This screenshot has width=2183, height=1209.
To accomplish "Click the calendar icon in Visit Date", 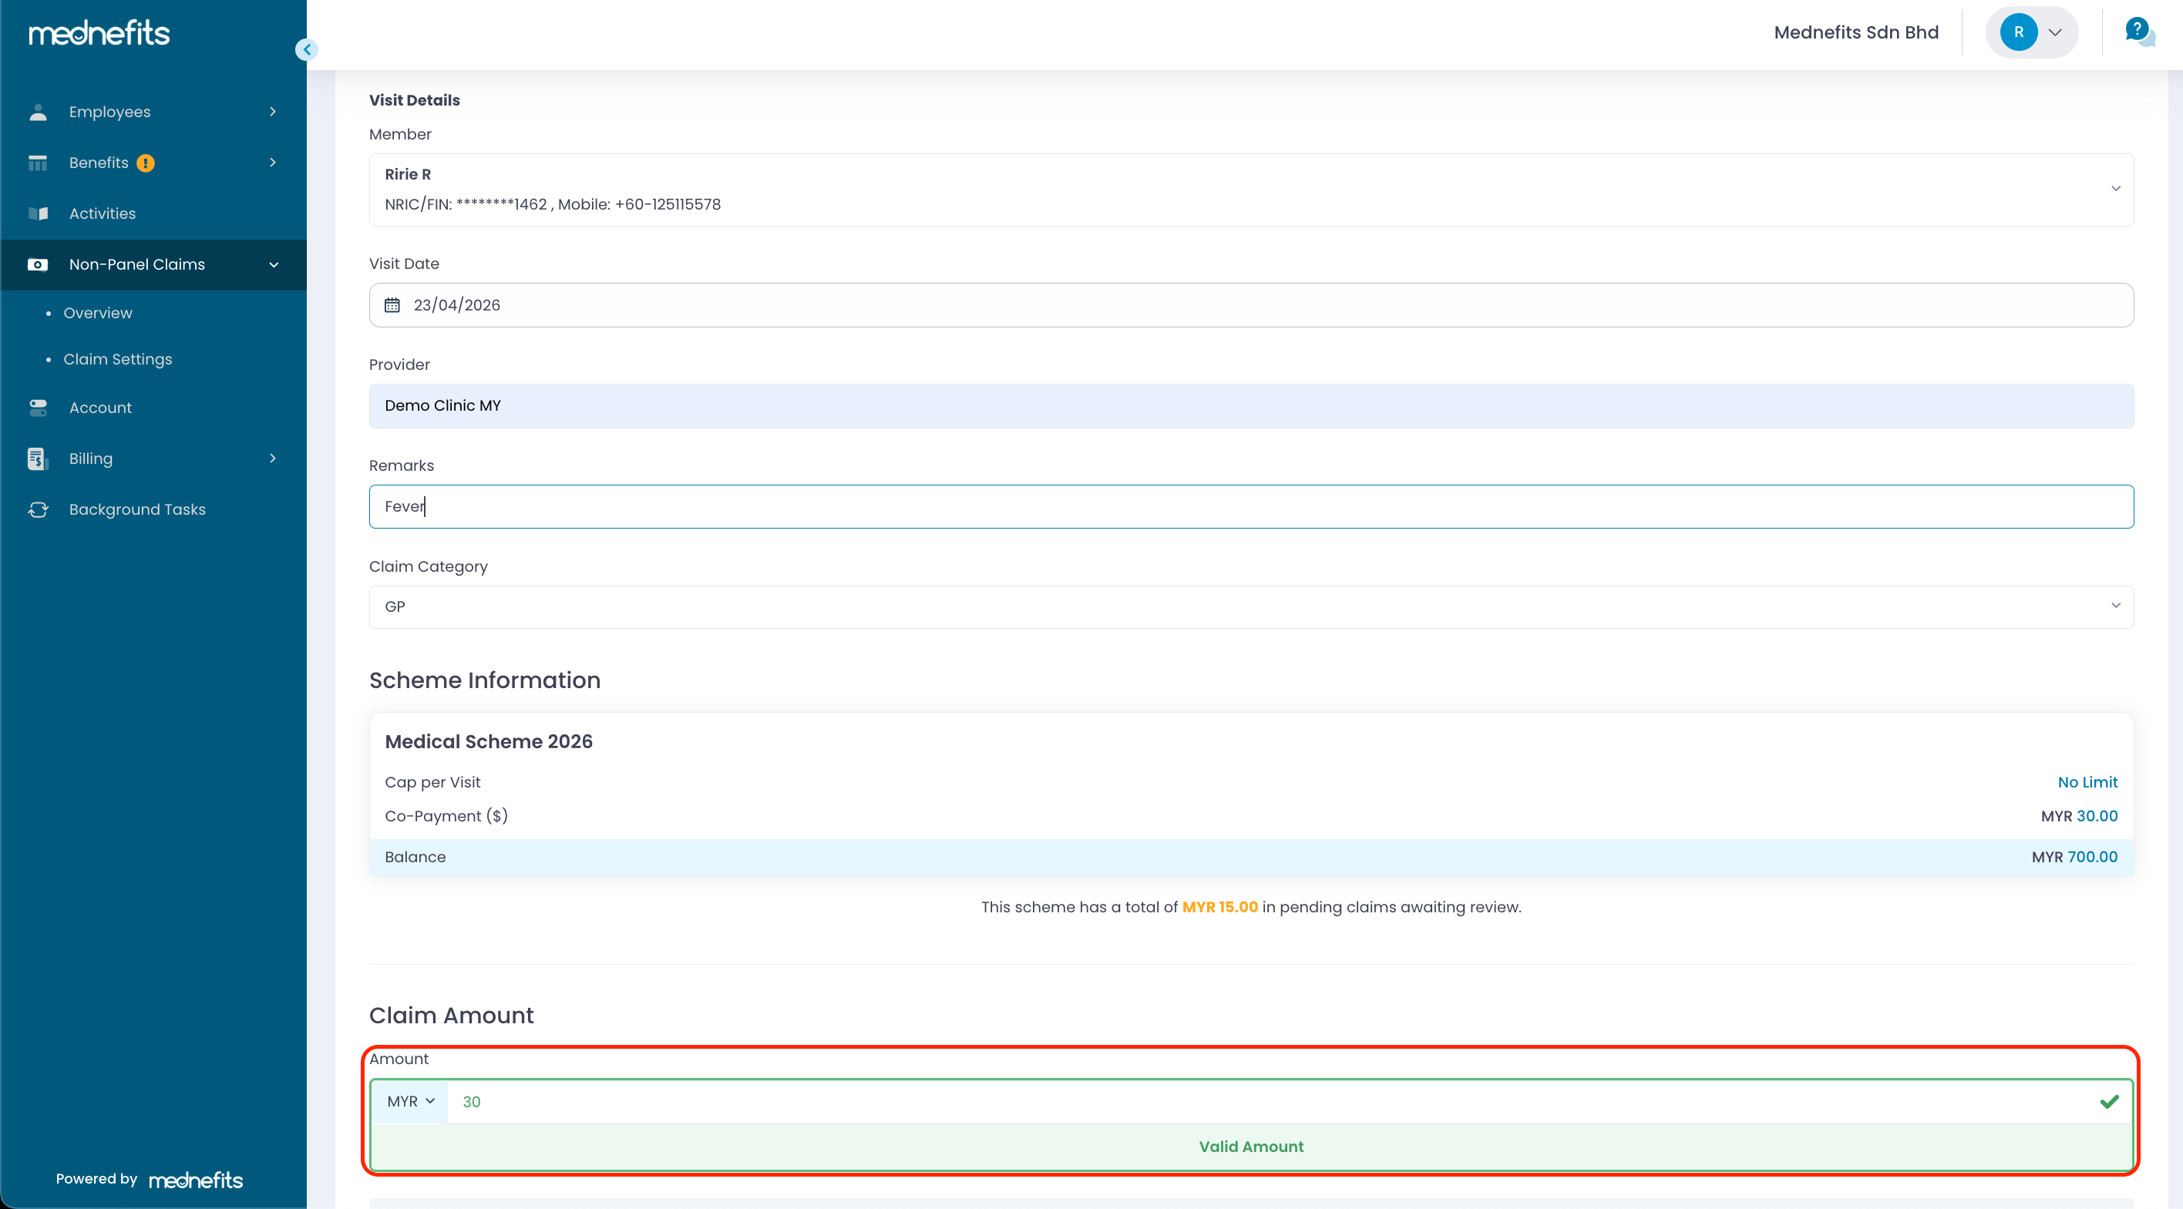I will tap(392, 305).
